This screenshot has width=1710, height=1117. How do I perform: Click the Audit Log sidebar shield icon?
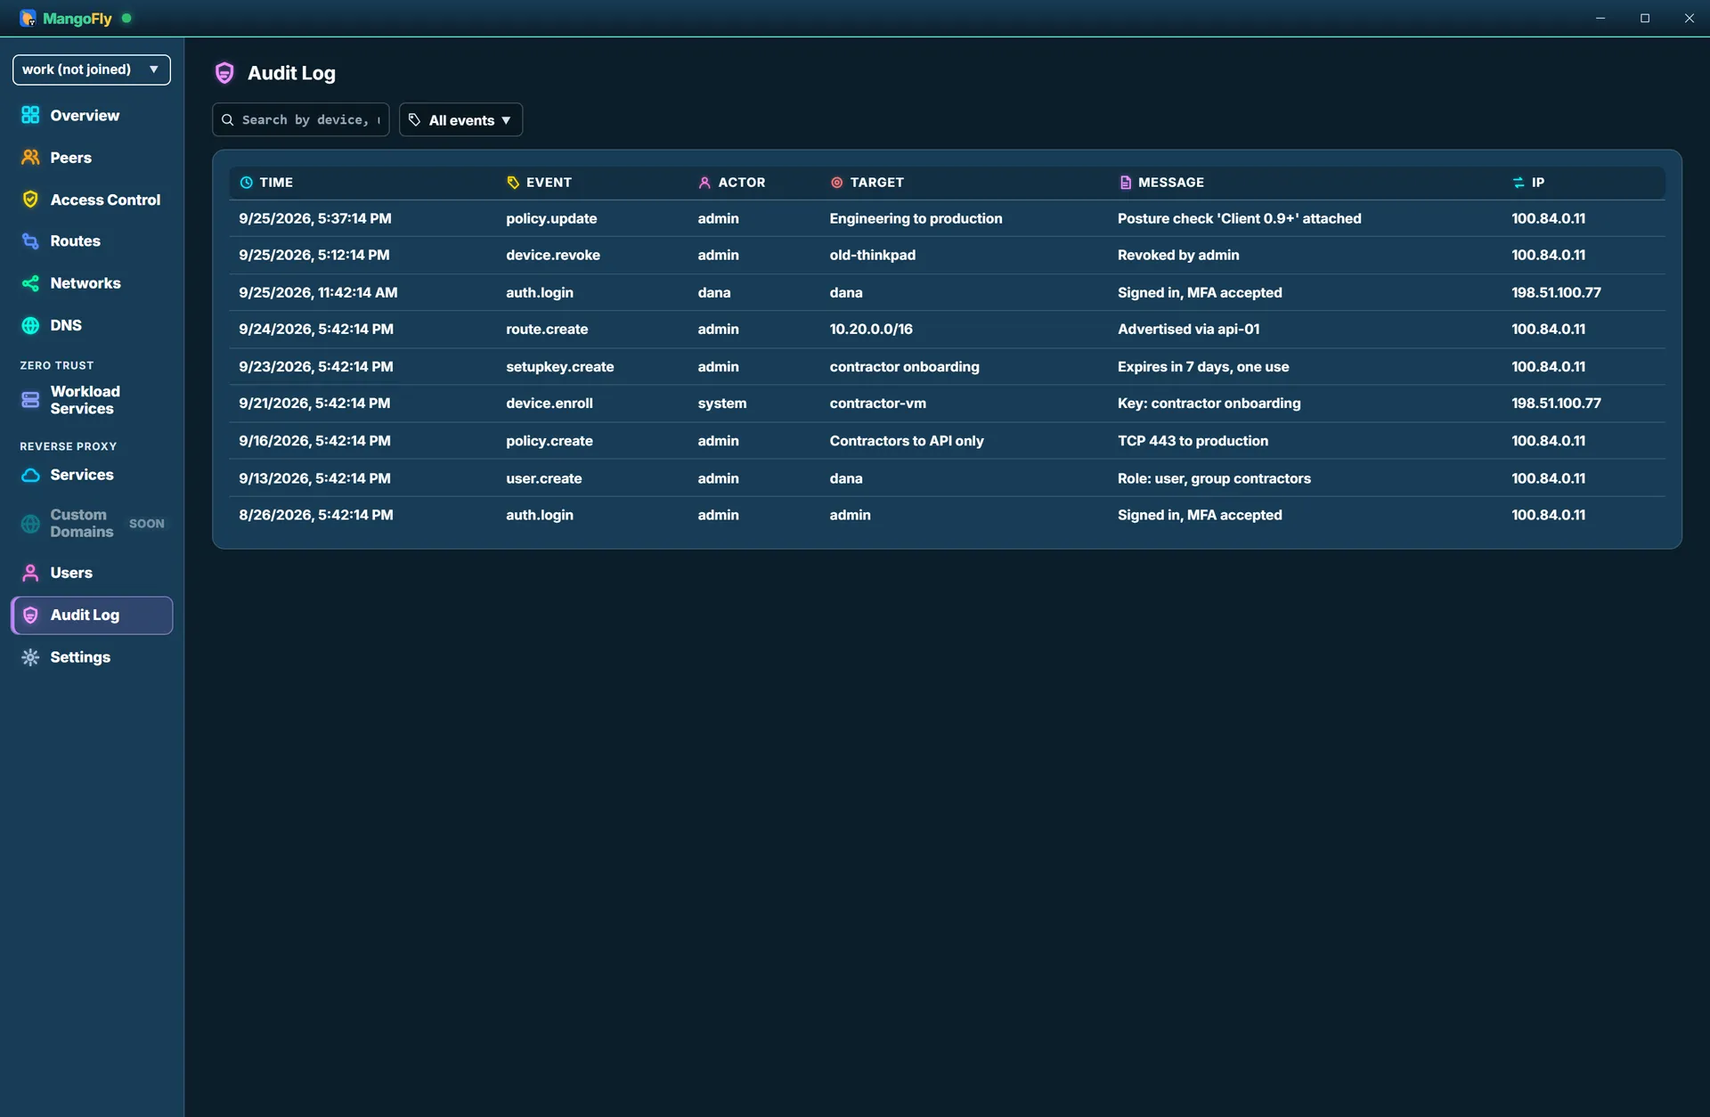pyautogui.click(x=30, y=616)
